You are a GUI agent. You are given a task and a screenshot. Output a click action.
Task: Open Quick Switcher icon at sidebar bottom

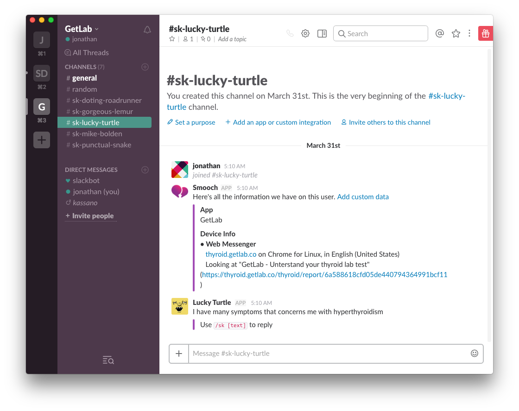(108, 360)
